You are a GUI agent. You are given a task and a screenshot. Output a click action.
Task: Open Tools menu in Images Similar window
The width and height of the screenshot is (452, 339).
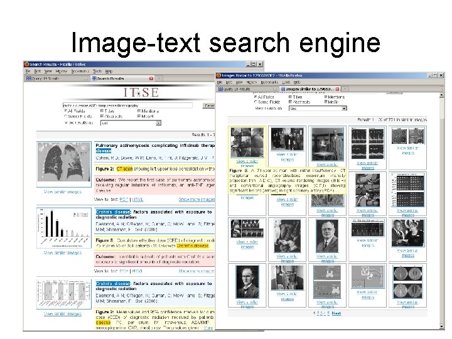click(286, 82)
